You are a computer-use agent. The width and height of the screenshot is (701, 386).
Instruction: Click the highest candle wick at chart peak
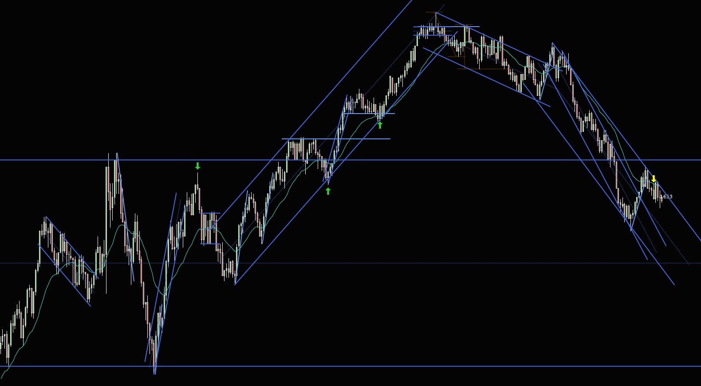436,18
